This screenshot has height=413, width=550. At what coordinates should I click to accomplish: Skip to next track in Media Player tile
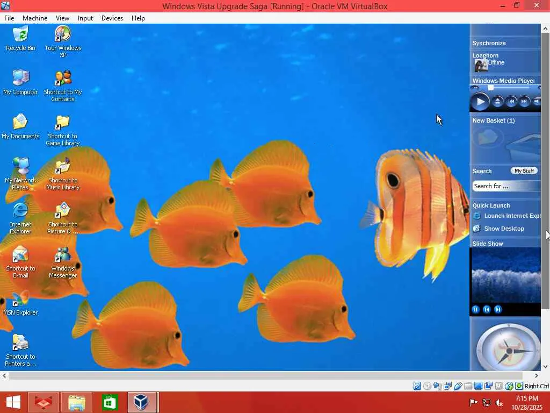[524, 102]
